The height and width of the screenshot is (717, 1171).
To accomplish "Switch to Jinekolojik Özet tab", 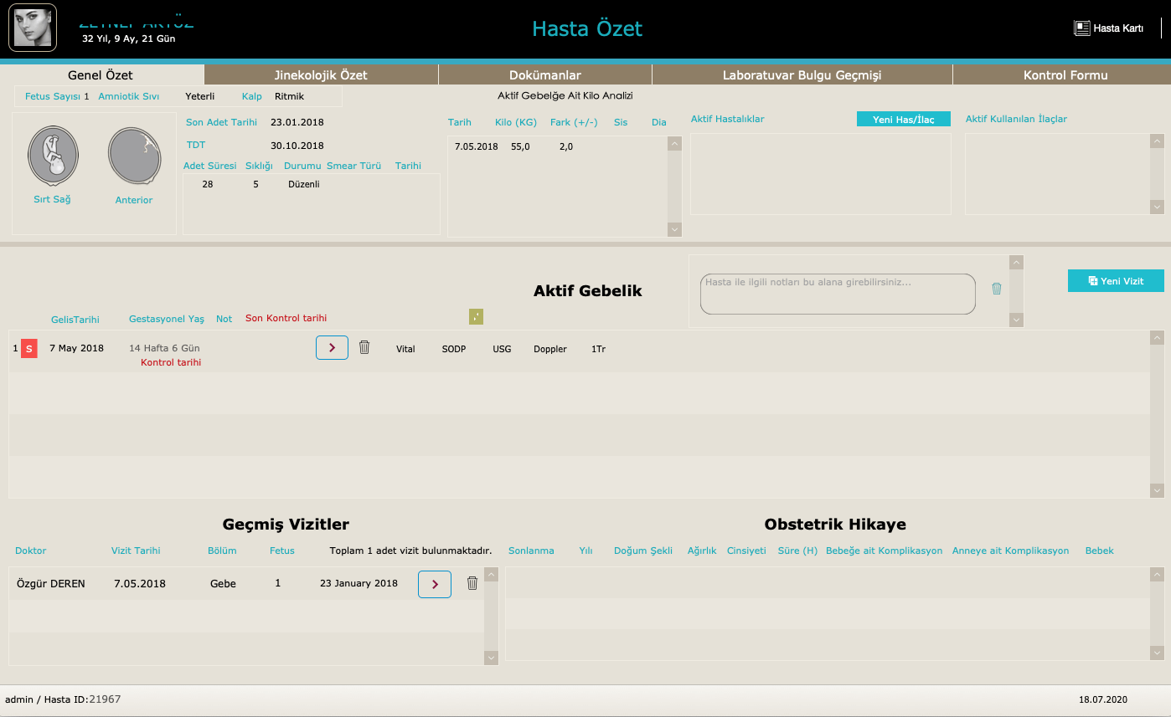I will (321, 75).
